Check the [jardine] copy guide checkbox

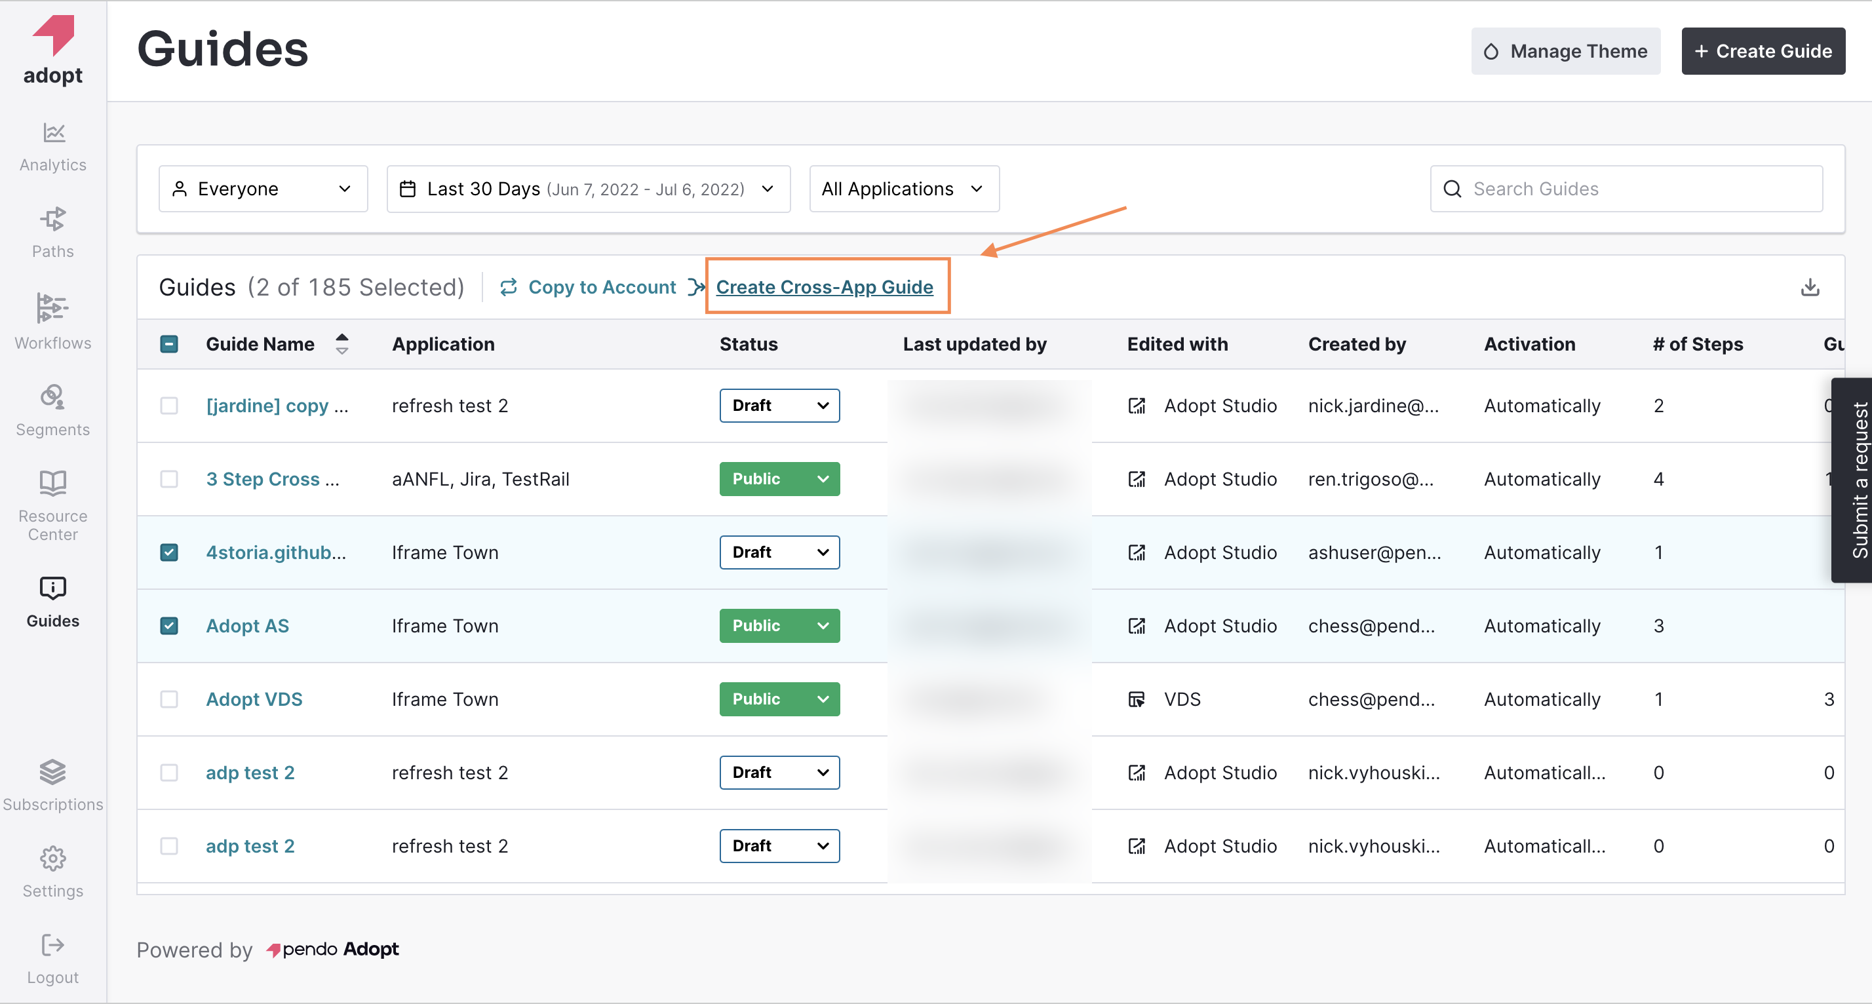(x=169, y=406)
